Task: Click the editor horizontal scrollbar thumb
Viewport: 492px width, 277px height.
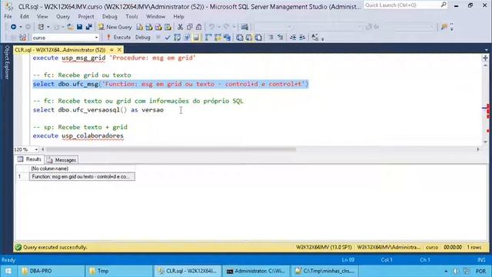Action: [x=171, y=149]
